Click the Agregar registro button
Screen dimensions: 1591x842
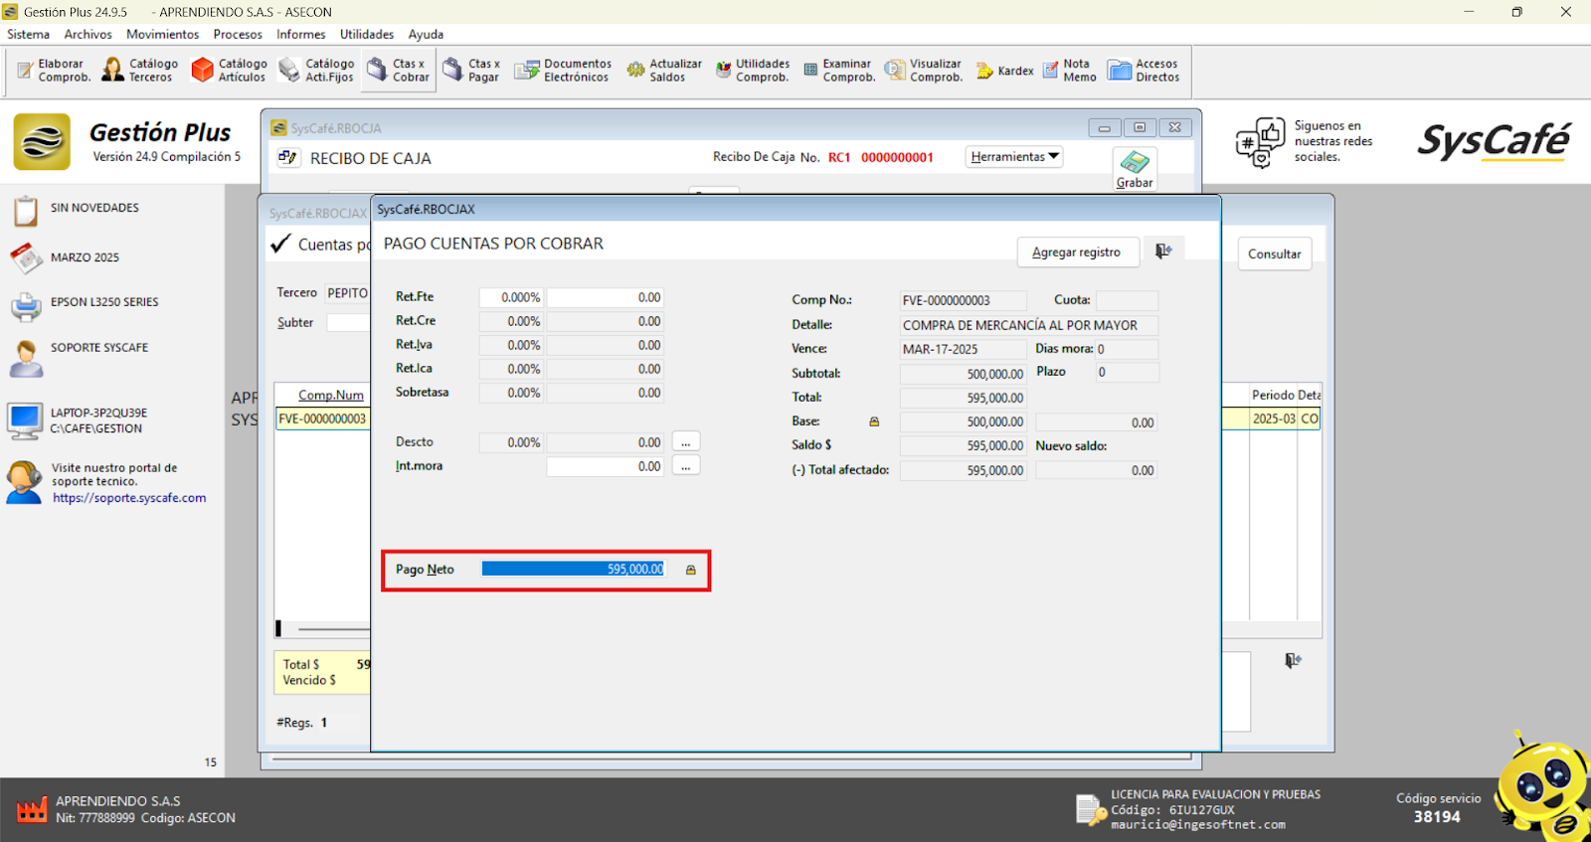coord(1076,253)
